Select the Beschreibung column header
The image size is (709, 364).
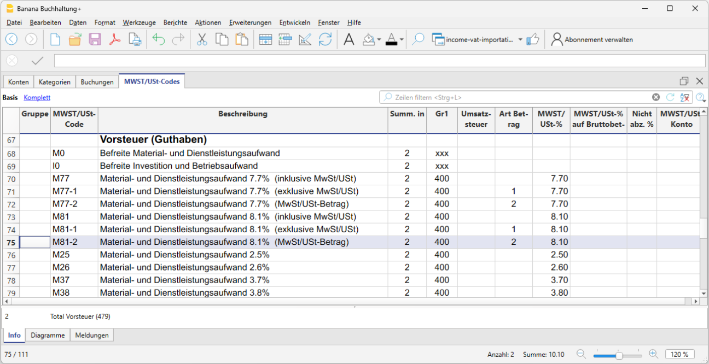(243, 120)
